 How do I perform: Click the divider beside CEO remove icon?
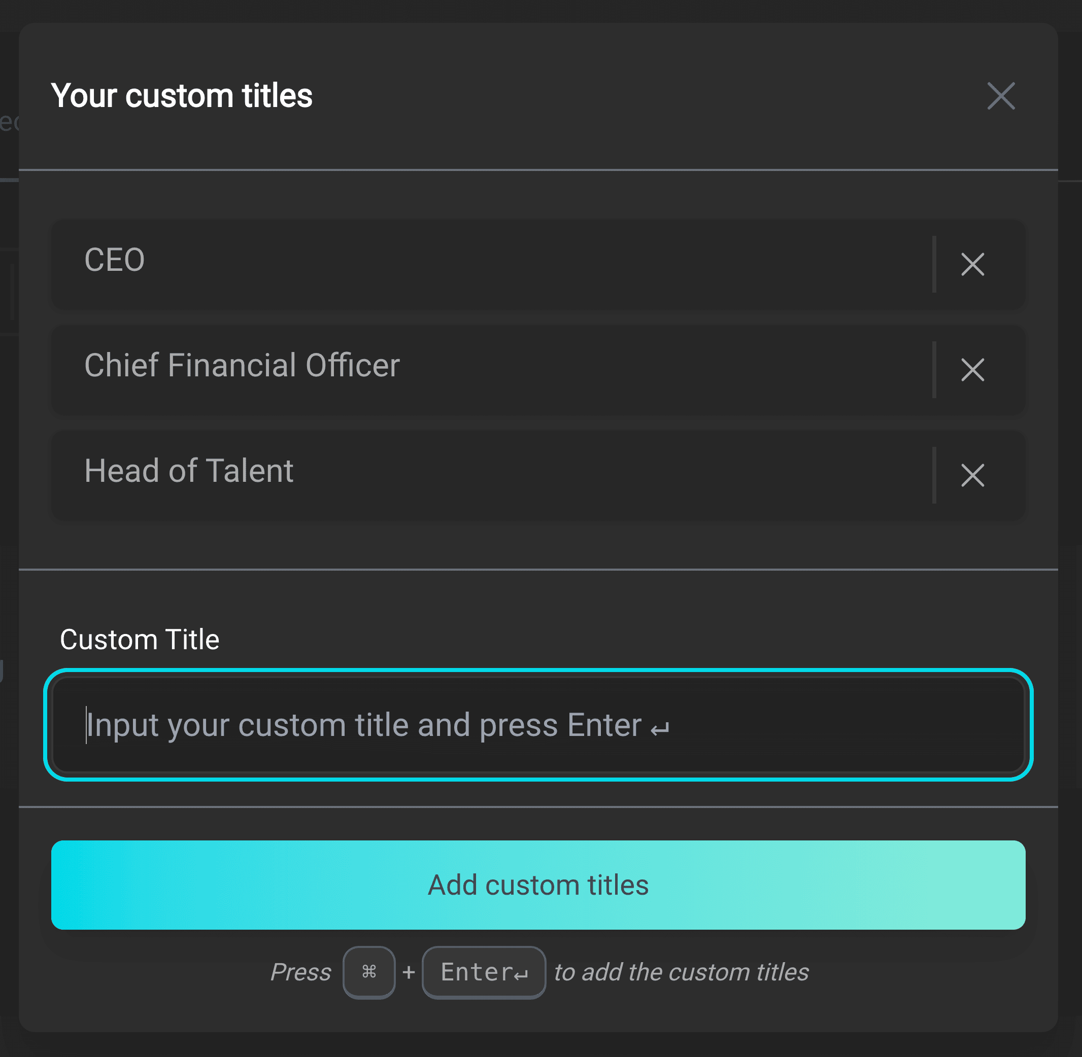coord(934,264)
